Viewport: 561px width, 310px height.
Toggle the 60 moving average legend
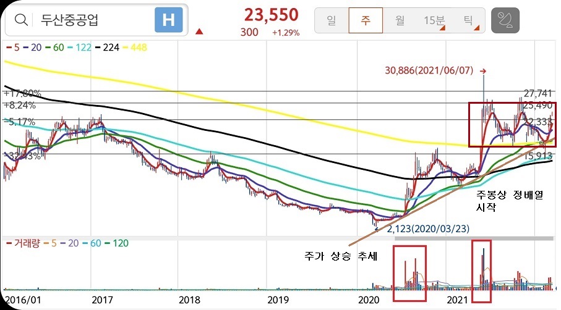pyautogui.click(x=55, y=48)
